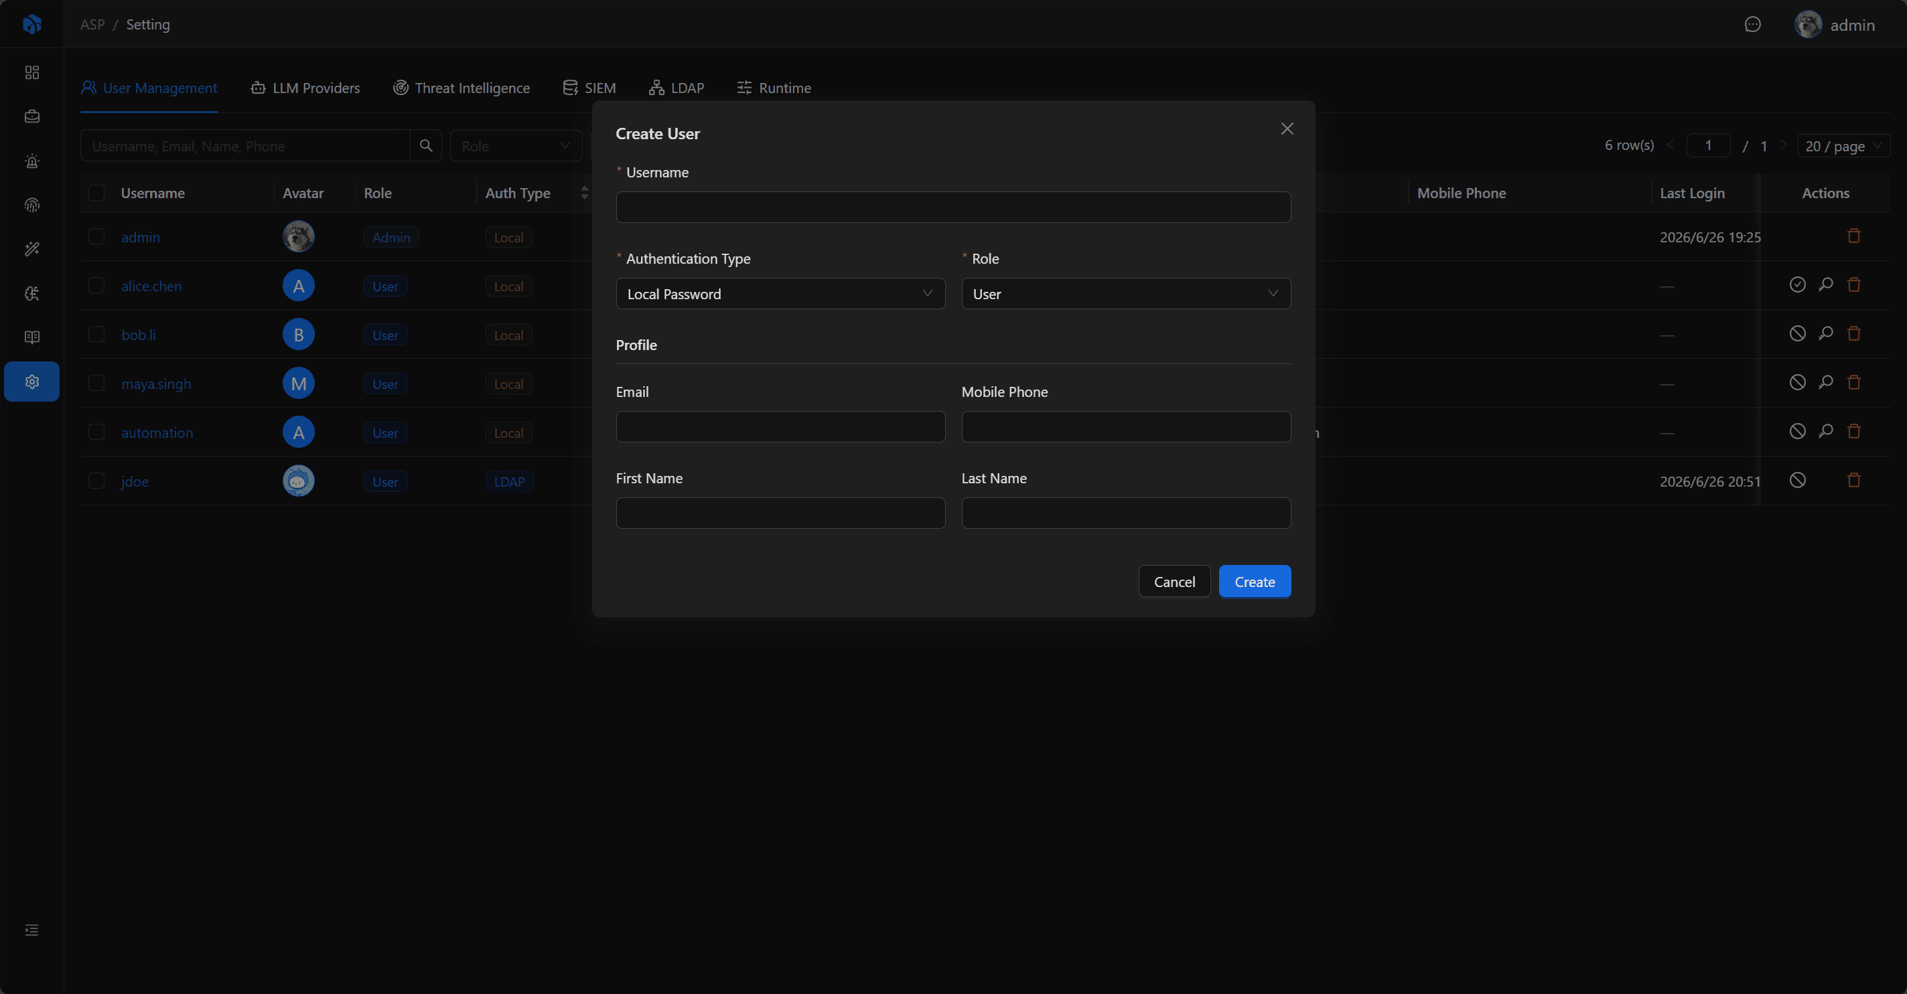The image size is (1907, 994).
Task: Delete the admin user row
Action: pyautogui.click(x=1853, y=236)
